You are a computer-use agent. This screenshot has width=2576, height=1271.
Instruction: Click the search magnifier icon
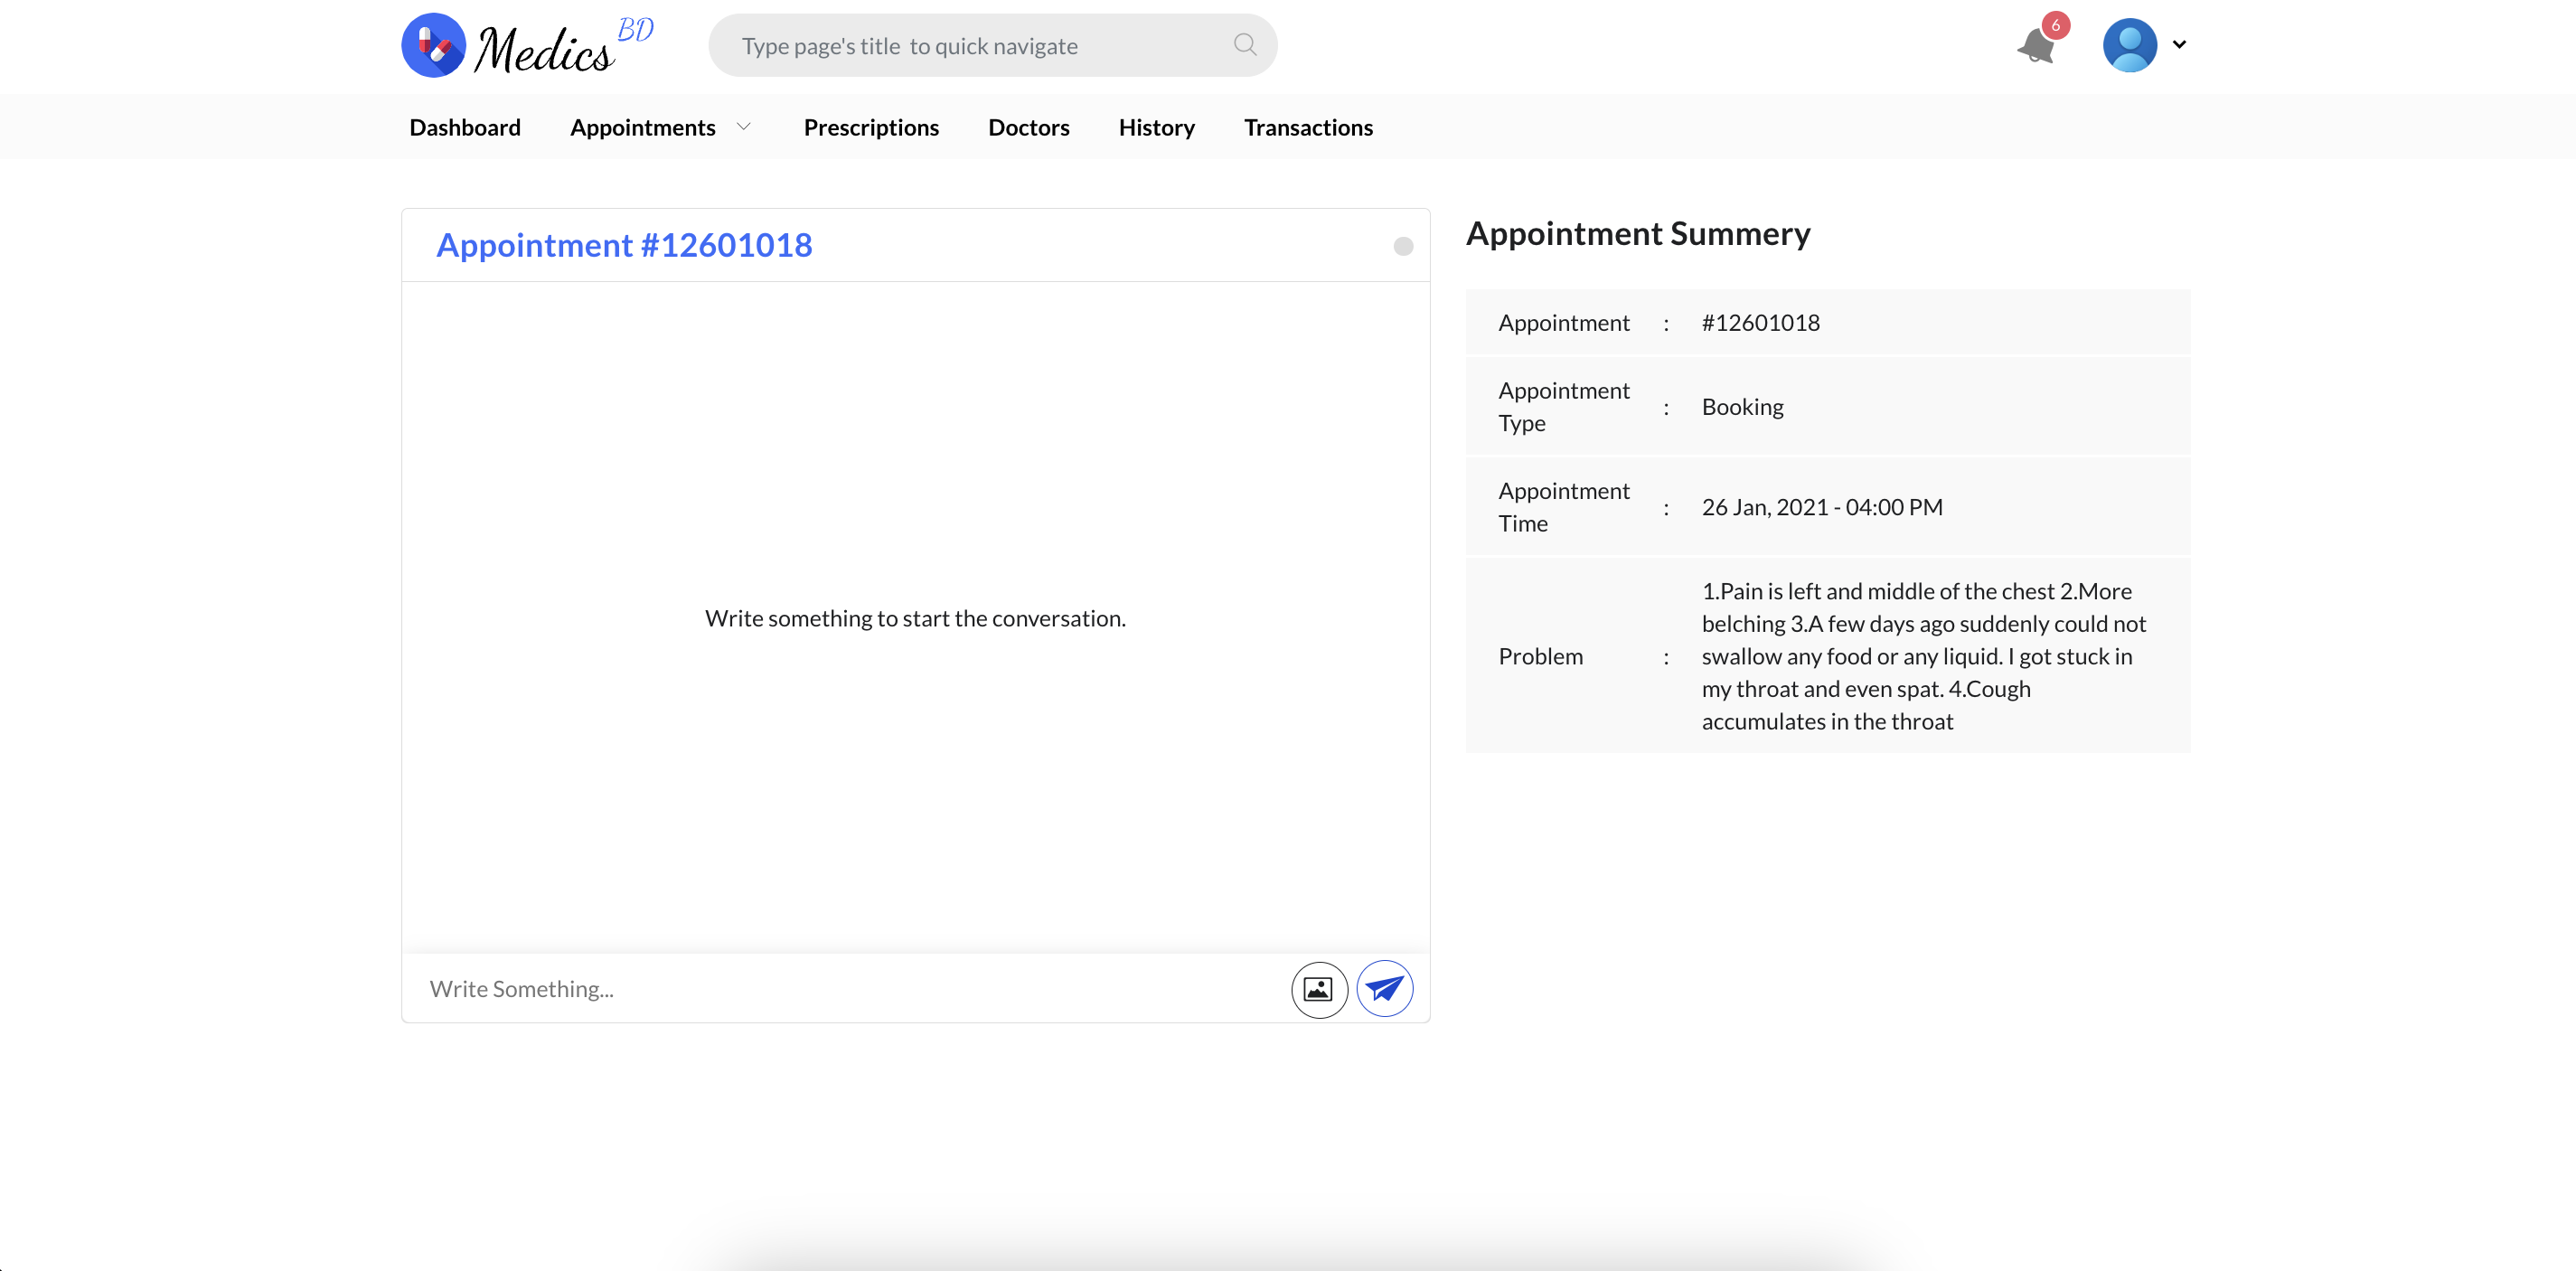(x=1244, y=45)
